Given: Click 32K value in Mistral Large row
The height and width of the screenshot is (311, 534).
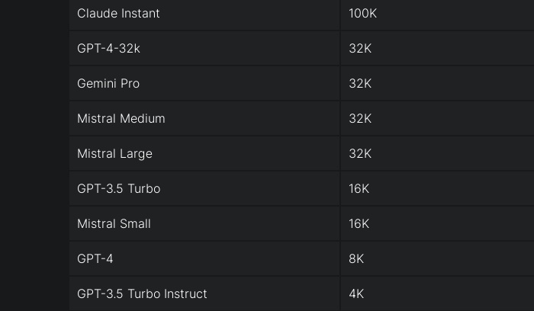Looking at the screenshot, I should (x=360, y=154).
